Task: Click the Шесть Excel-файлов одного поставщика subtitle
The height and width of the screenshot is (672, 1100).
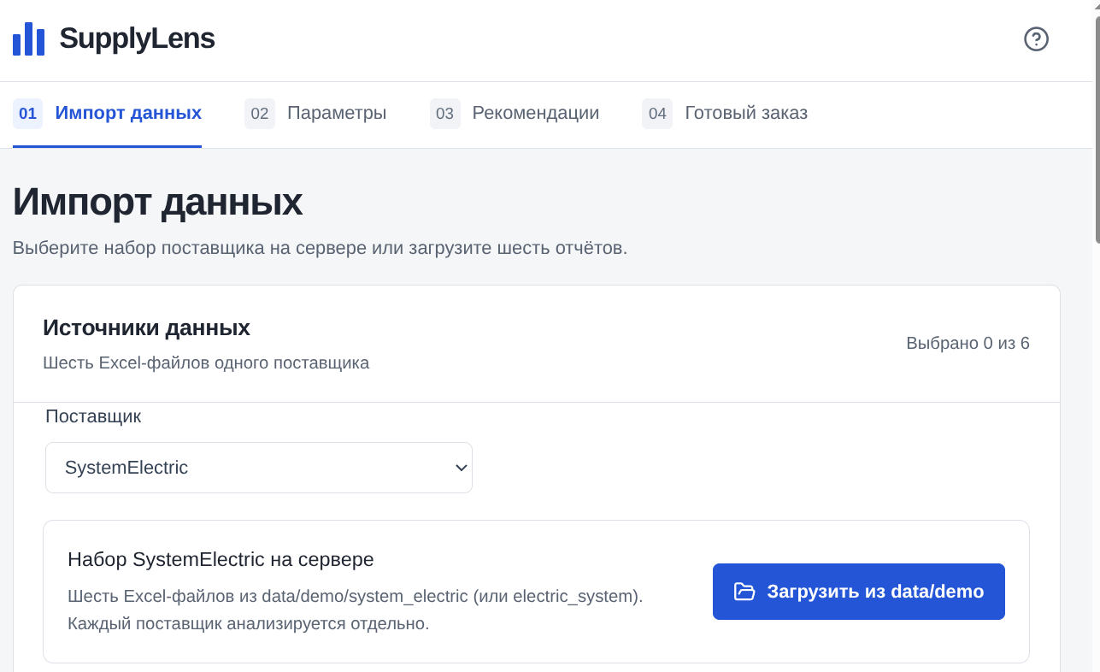Action: click(x=206, y=363)
